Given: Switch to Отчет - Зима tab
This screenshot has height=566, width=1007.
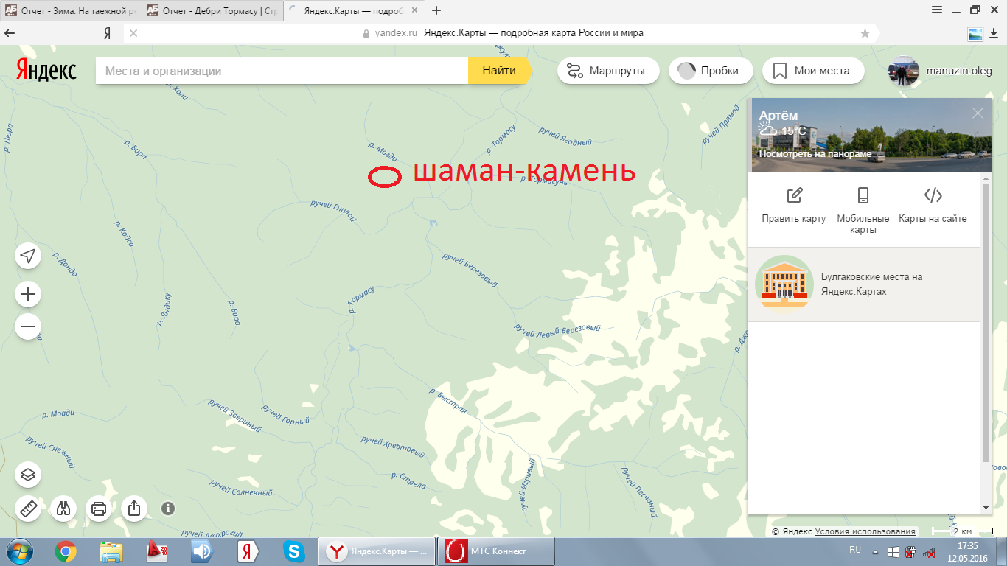Looking at the screenshot, I should point(70,10).
